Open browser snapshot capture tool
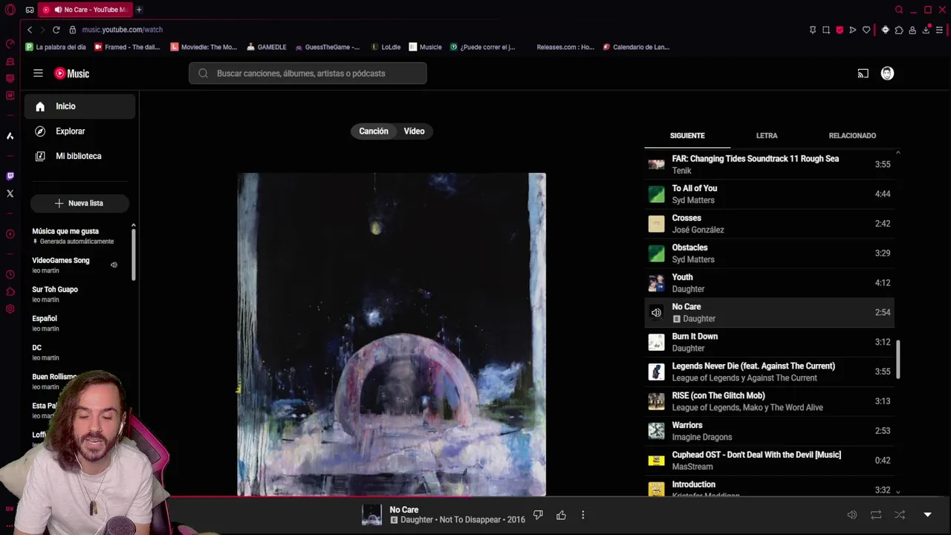 [x=826, y=30]
